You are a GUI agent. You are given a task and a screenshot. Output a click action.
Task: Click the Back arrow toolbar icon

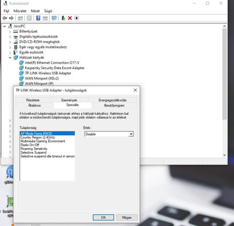5,18
